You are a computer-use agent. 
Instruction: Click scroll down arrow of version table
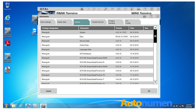[155, 82]
